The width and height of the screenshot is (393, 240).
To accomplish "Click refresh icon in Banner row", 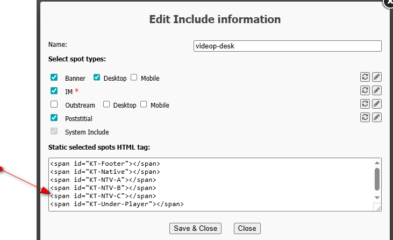I will (x=365, y=77).
